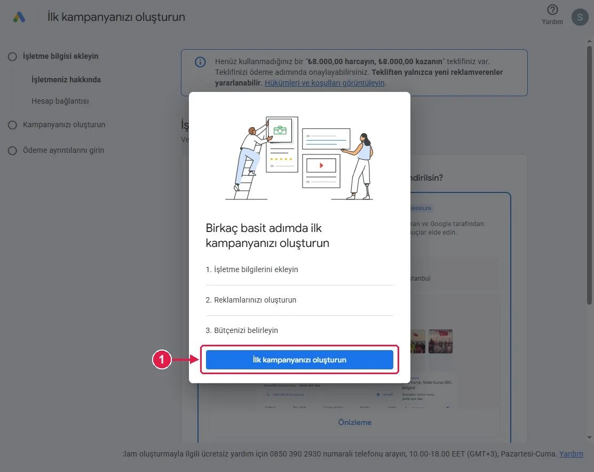The width and height of the screenshot is (594, 472).
Task: Click step 1 İşletme bilgilerini ekleyin text
Action: (252, 269)
